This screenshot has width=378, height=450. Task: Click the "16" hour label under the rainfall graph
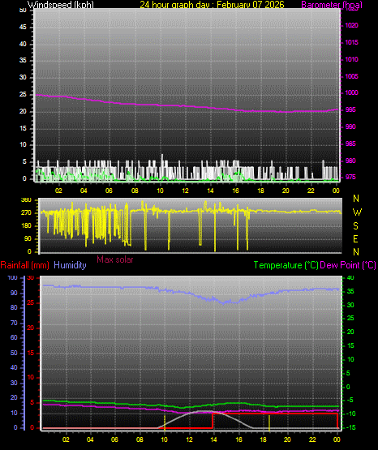(238, 439)
